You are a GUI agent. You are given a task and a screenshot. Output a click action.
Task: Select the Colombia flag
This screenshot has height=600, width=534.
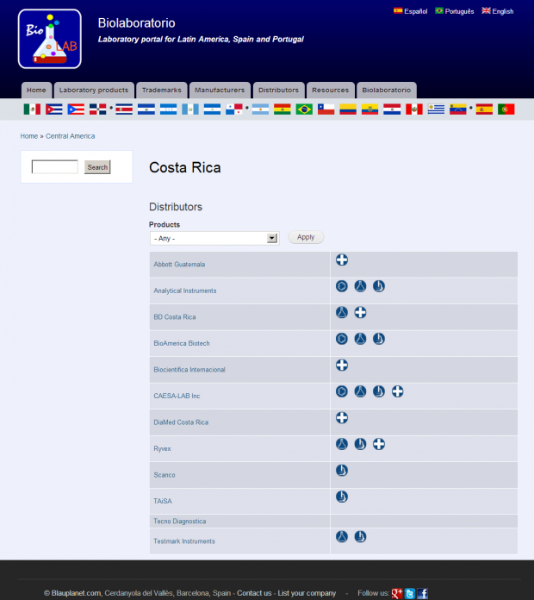point(348,109)
